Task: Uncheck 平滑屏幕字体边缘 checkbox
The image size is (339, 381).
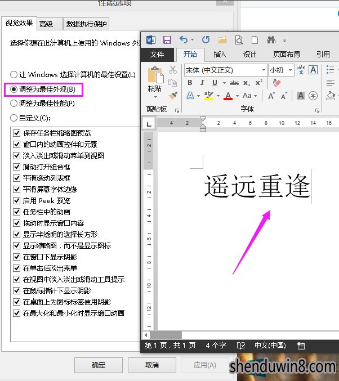Action: (x=16, y=189)
